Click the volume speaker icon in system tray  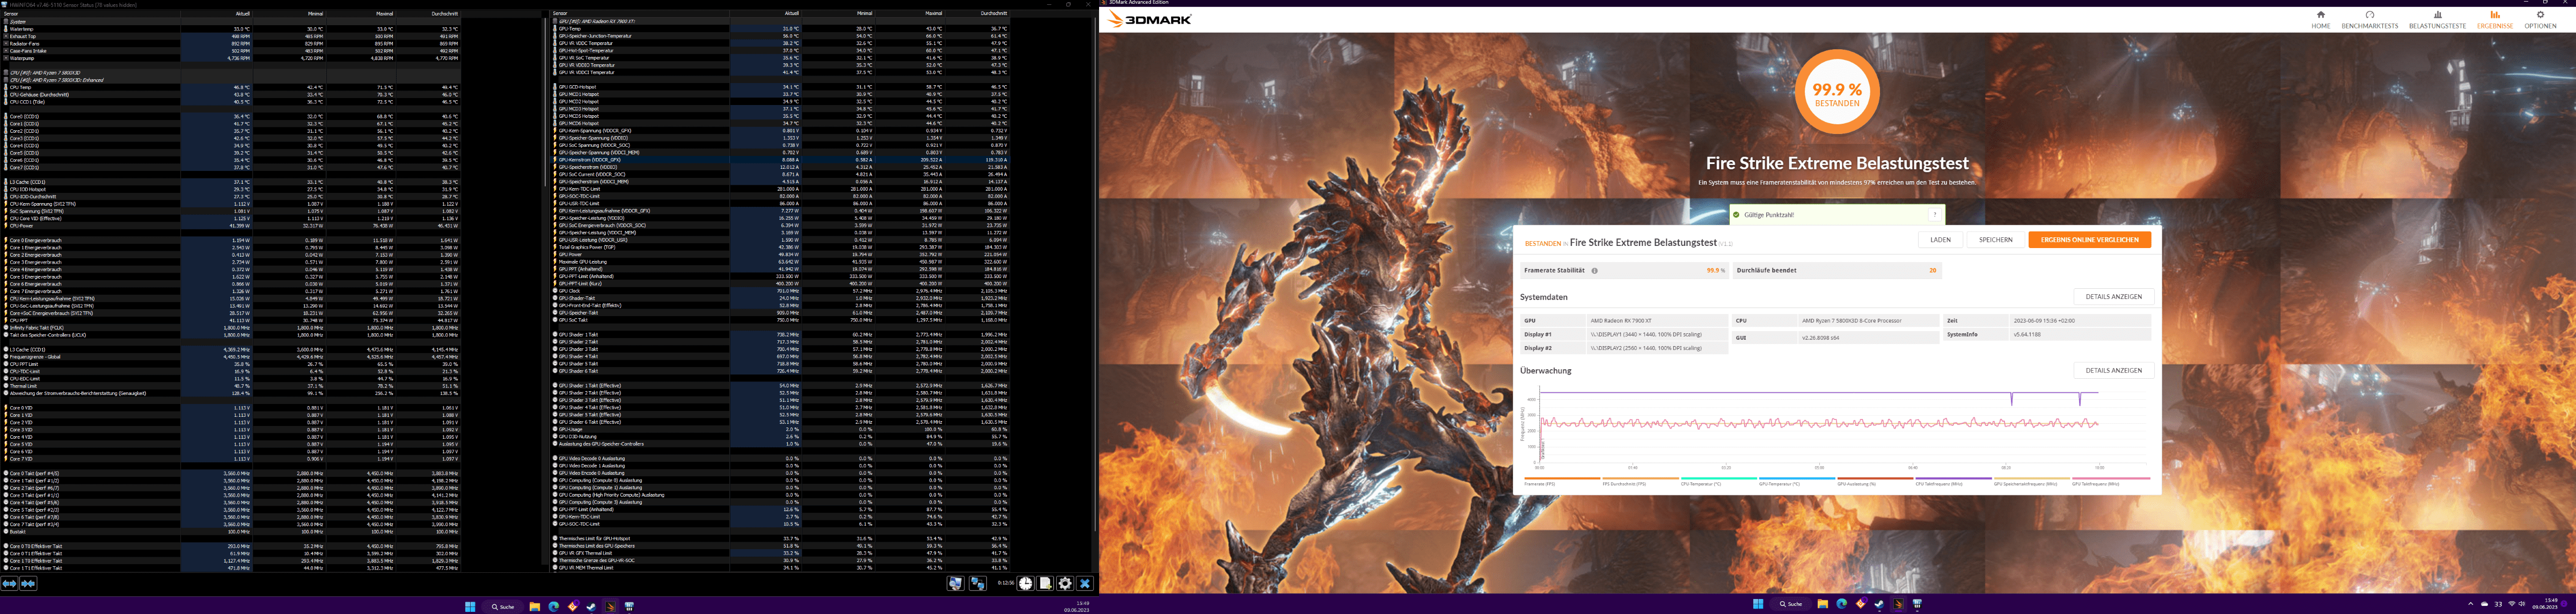2521,604
